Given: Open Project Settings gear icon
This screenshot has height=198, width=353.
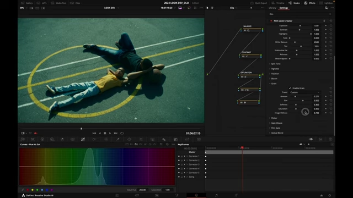Looking at the screenshot, I should (330, 195).
